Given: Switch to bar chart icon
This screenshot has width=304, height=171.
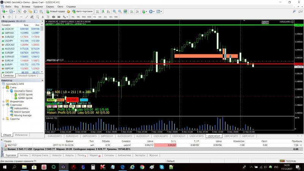Looking at the screenshot, I should coord(98,11).
